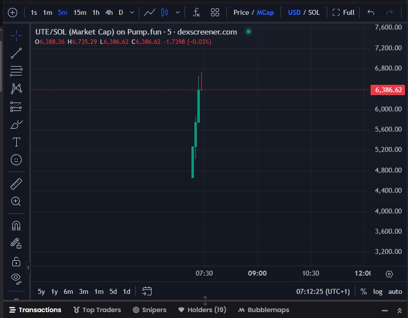
Task: Expand the timeframe dropdown chevron
Action: pyautogui.click(x=132, y=12)
